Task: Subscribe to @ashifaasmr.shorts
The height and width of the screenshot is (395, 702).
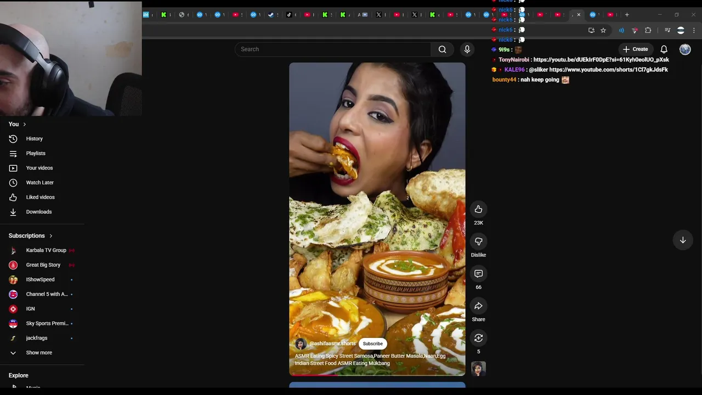Action: pyautogui.click(x=372, y=343)
